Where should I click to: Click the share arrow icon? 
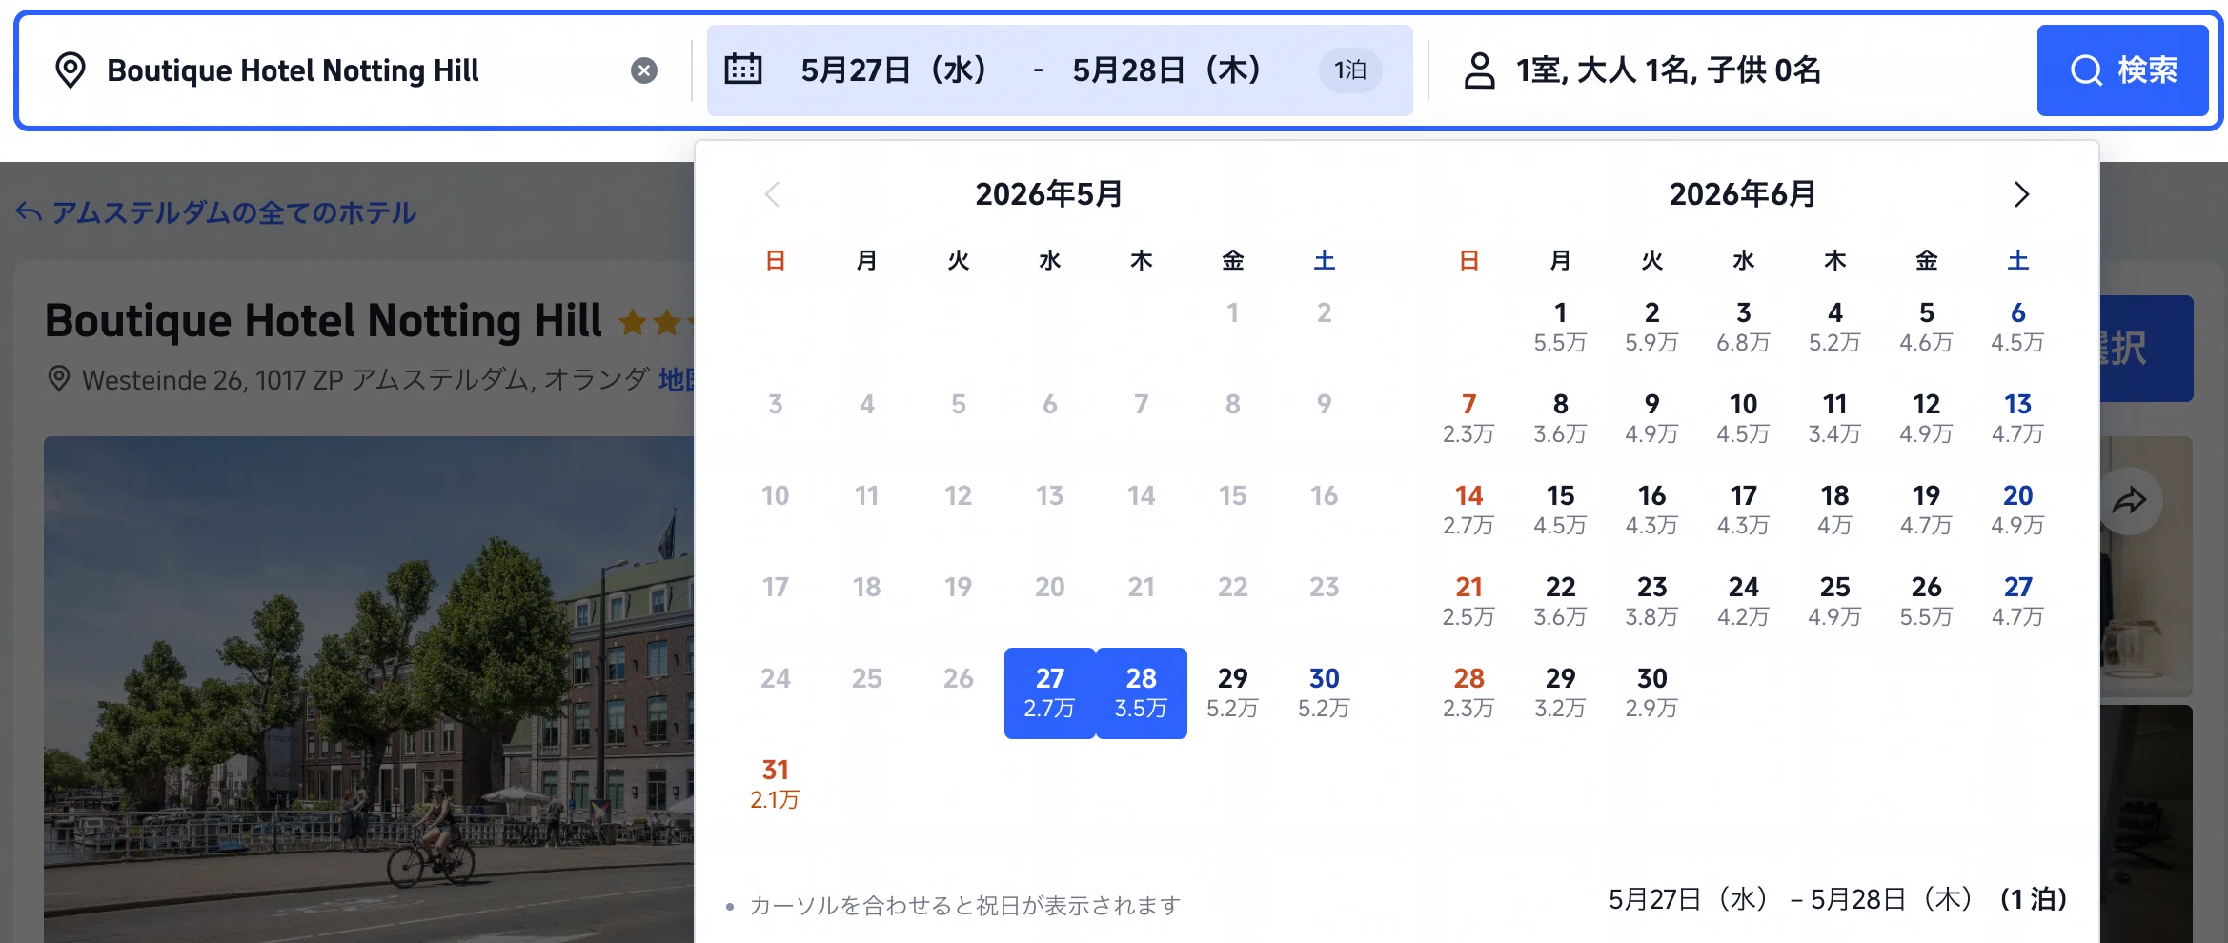tap(2129, 500)
